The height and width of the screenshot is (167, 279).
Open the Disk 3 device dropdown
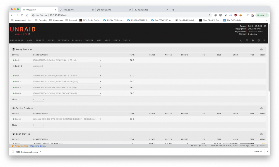point(67,88)
